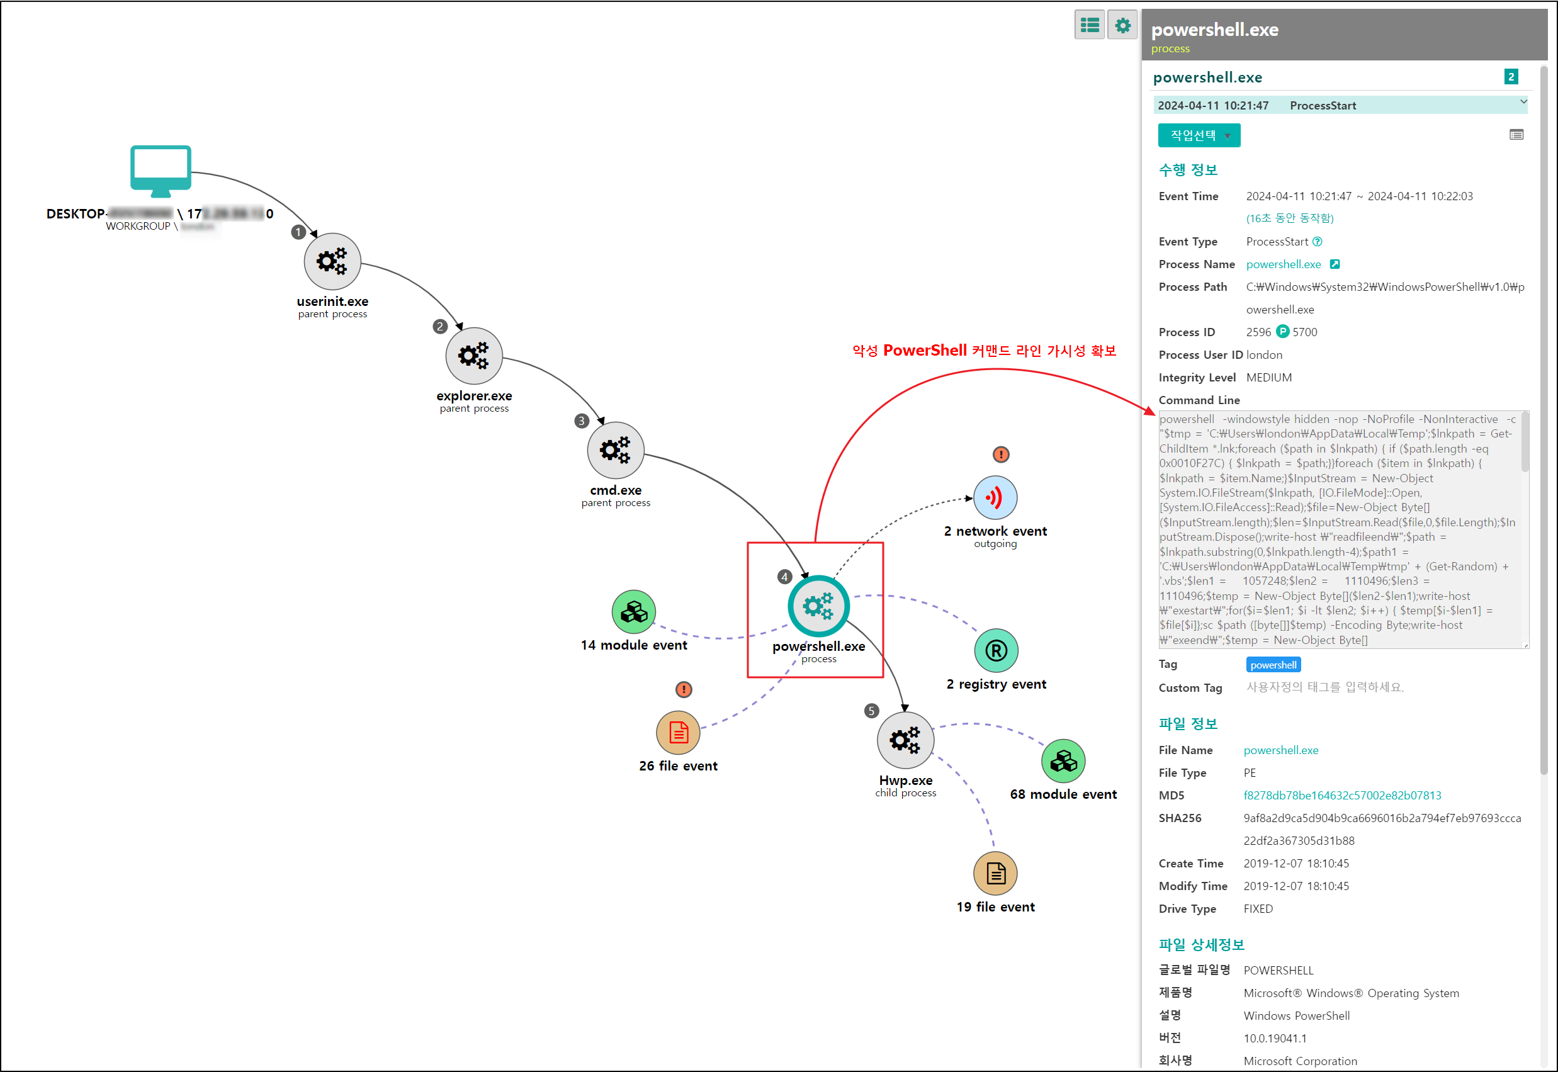
Task: Click the 파일 정보 section heading
Action: (1187, 724)
